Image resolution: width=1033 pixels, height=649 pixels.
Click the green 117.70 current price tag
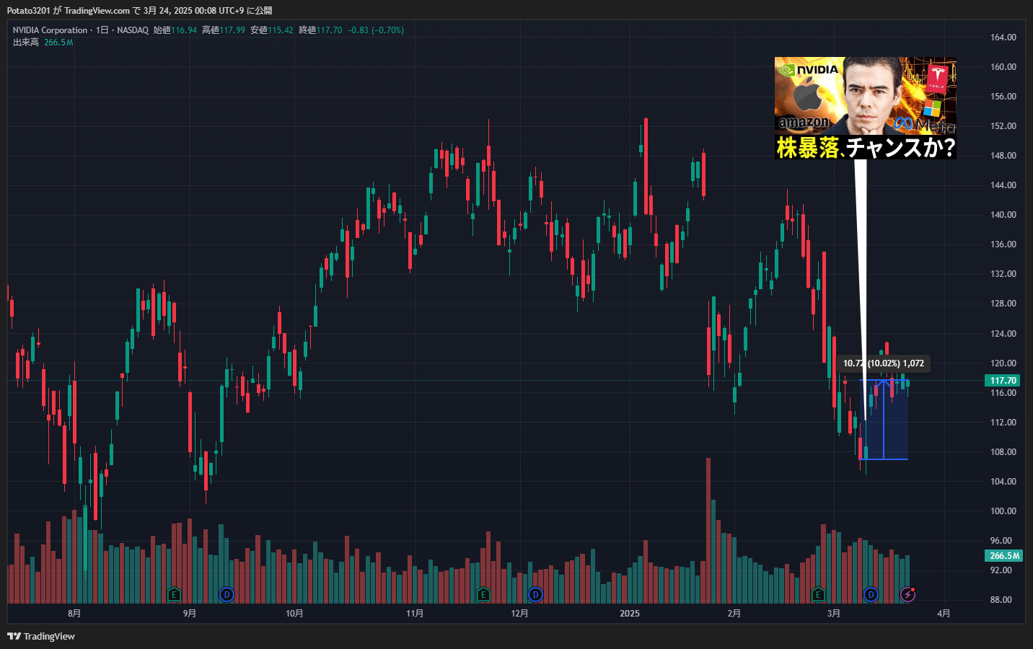pyautogui.click(x=1003, y=381)
